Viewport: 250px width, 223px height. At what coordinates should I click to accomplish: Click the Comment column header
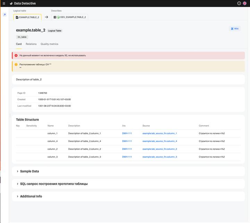click(x=204, y=126)
